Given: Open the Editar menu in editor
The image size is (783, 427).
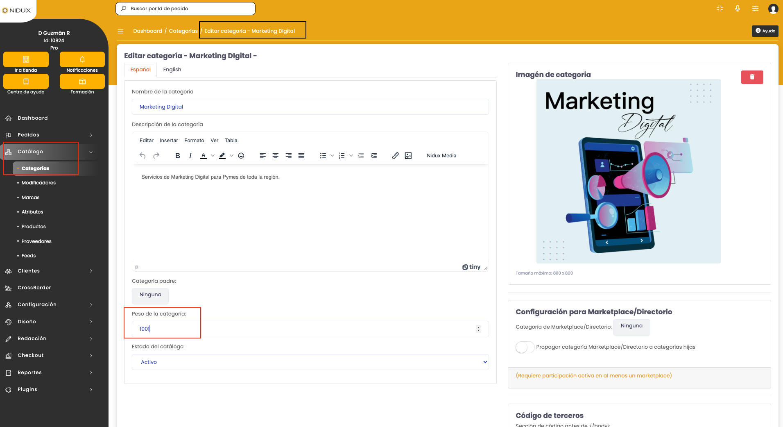Looking at the screenshot, I should (x=147, y=141).
